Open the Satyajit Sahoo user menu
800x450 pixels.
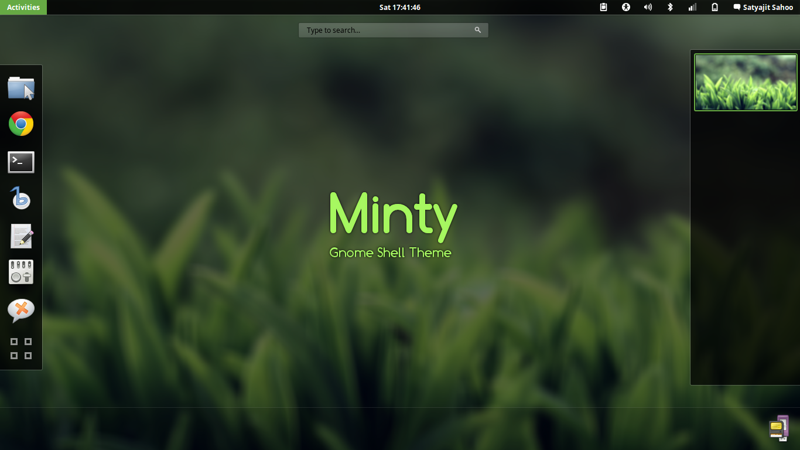pyautogui.click(x=763, y=8)
